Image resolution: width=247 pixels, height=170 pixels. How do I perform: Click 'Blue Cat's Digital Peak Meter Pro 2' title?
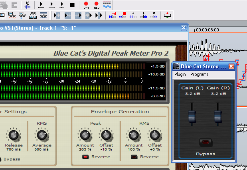pyautogui.click(x=111, y=53)
